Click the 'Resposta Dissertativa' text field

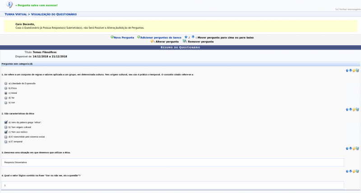[172, 162]
